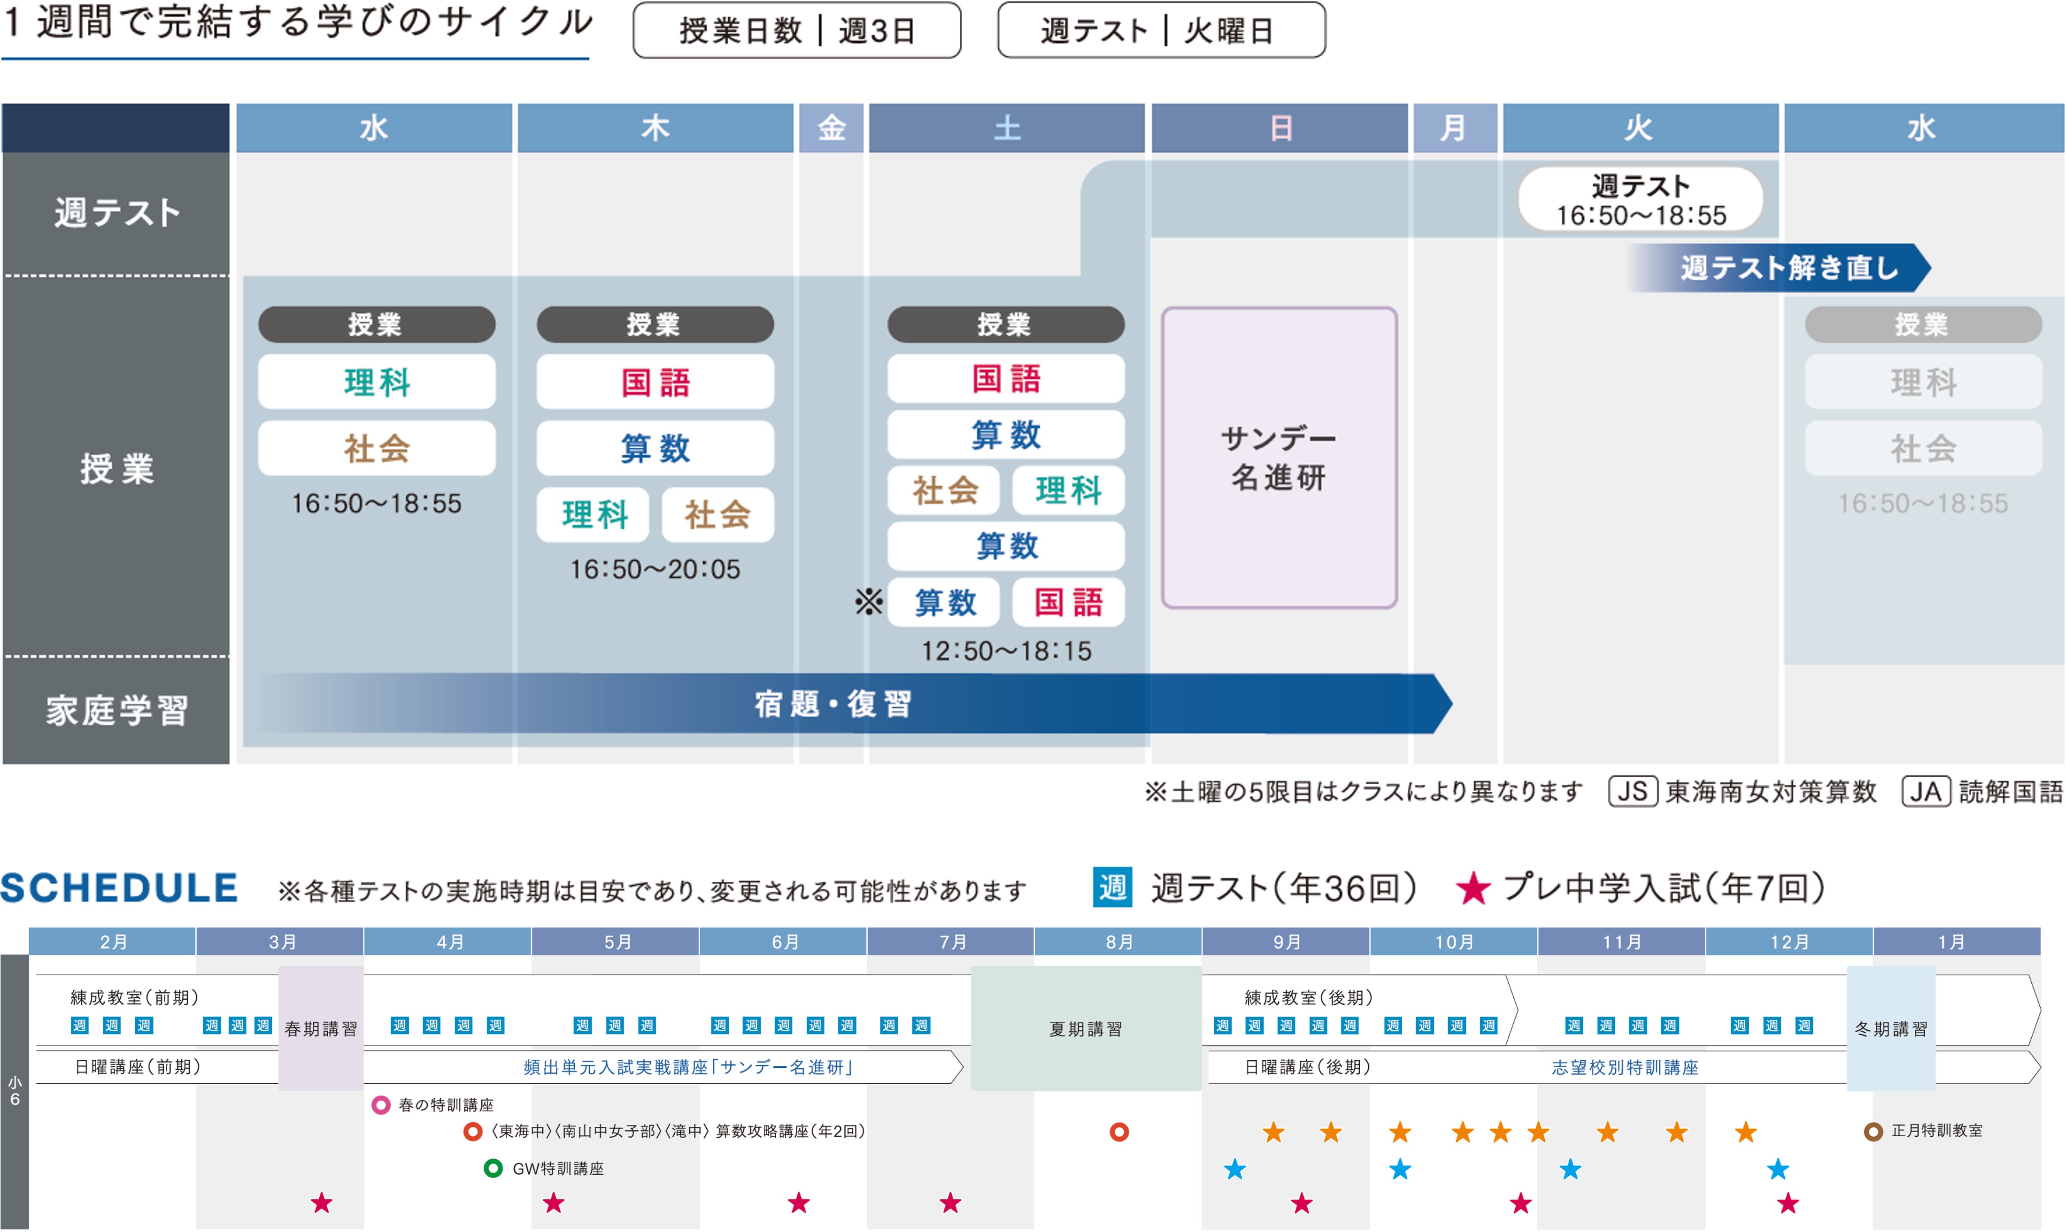This screenshot has width=2066, height=1232.
Task: Enable the 社会 block in Saturday's lessons
Action: click(x=943, y=490)
